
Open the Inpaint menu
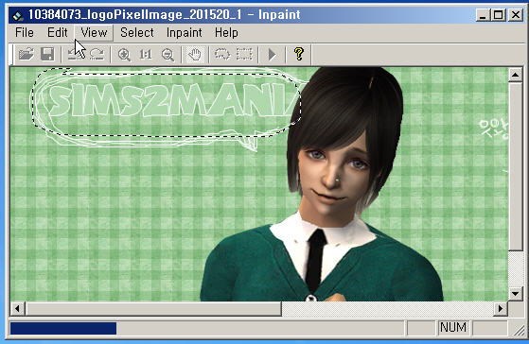click(x=185, y=33)
